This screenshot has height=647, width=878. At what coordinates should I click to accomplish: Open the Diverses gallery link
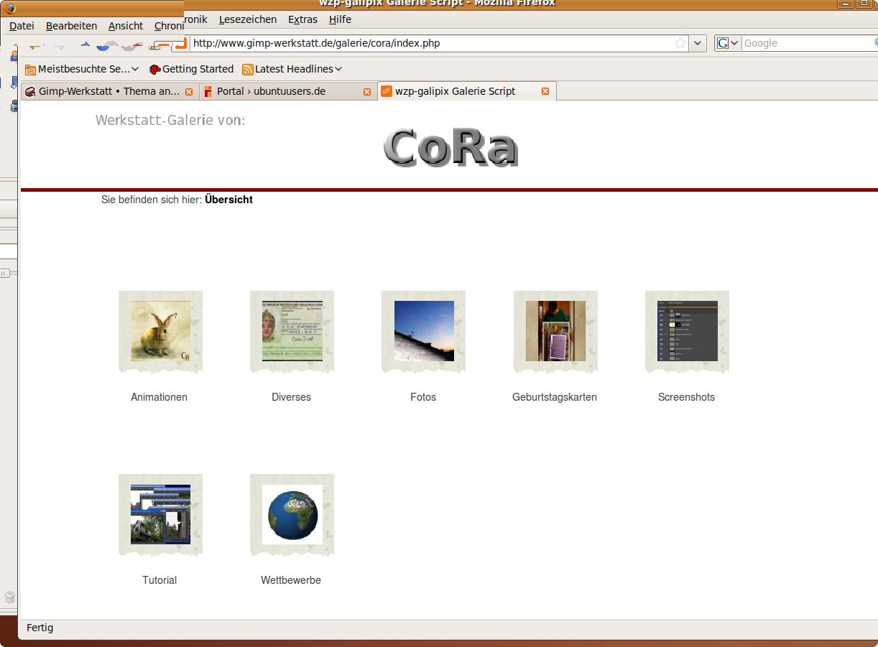pos(292,397)
